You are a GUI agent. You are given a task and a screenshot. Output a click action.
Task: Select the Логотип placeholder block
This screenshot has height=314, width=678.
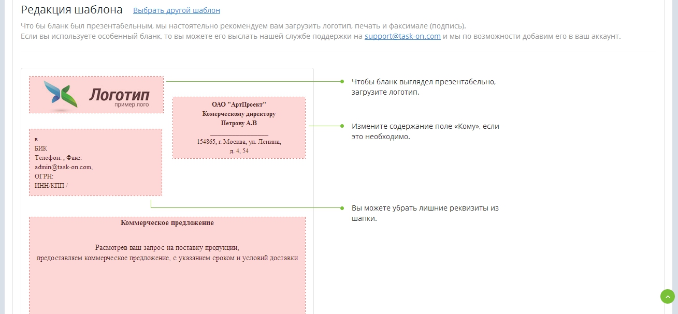(x=96, y=95)
